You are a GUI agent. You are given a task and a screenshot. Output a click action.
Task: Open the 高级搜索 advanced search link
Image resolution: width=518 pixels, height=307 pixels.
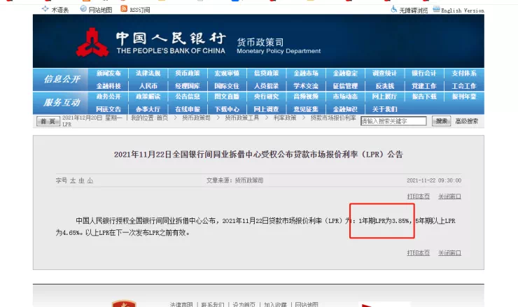tap(467, 121)
